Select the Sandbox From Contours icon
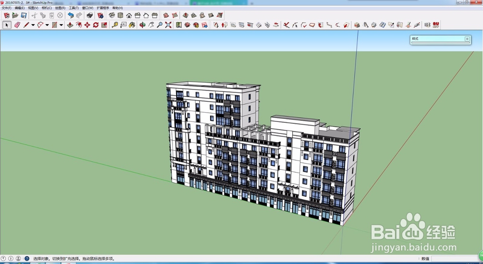The height and width of the screenshot is (264, 483). click(x=166, y=15)
